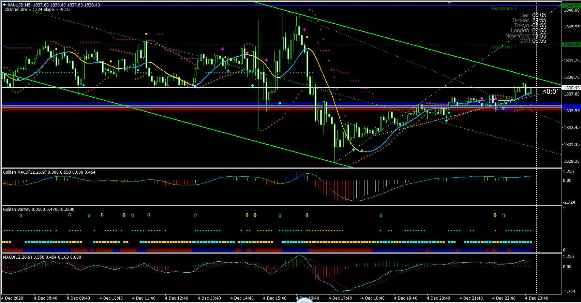Click the 1845.95 price axis value
Screen dimensions: 581x303
tap(572, 27)
